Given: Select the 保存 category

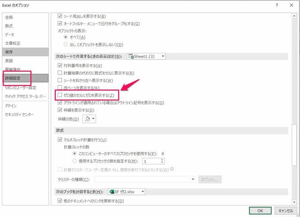Looking at the screenshot, I should pos(25,52).
